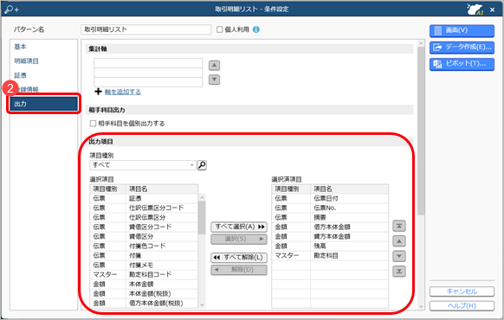The image size is (504, 320).
Task: Select 伝票No. row in 選択済項目
Action: (x=330, y=208)
